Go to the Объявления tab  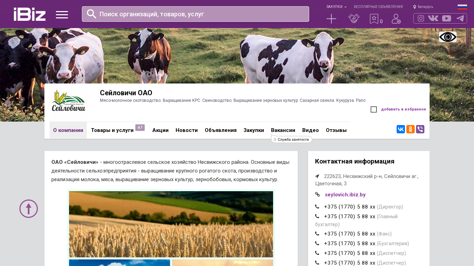(221, 130)
